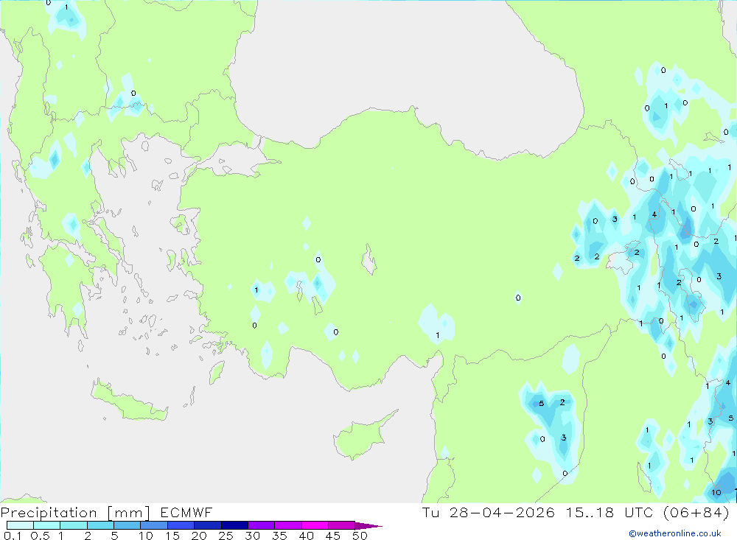Image resolution: width=737 pixels, height=540 pixels.
Task: Click the '10' legend scale label
Action: click(x=146, y=536)
